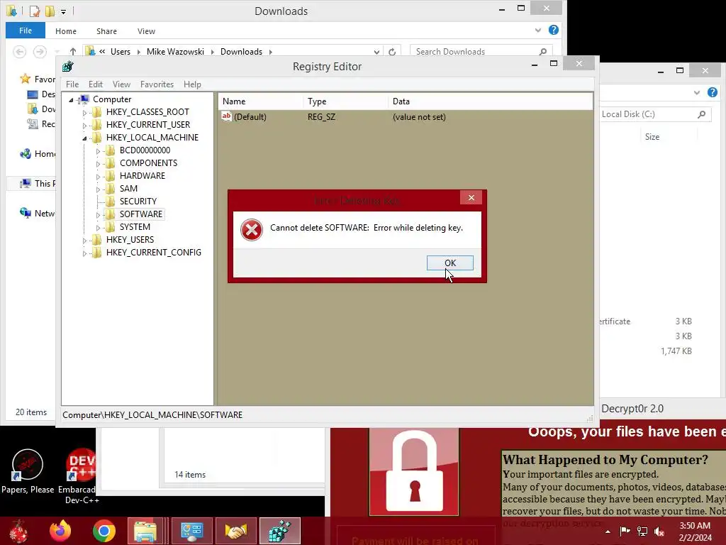Expand HARDWARE key
The height and width of the screenshot is (545, 726).
click(98, 177)
